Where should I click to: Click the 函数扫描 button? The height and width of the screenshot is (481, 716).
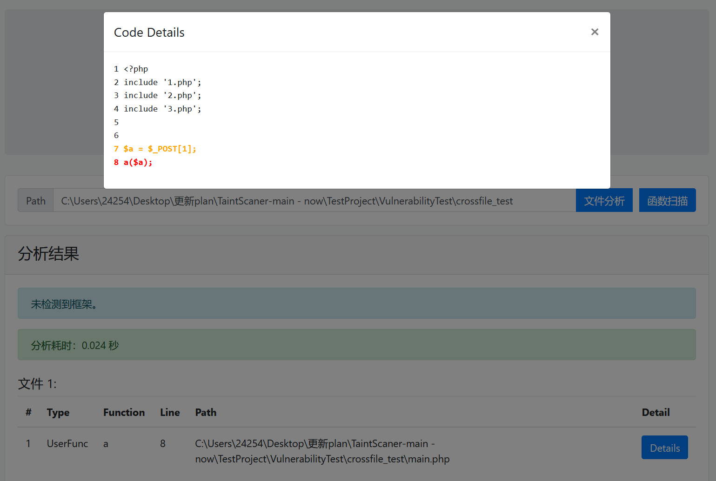667,201
